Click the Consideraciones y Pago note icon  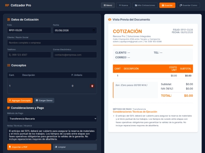coord(8,108)
